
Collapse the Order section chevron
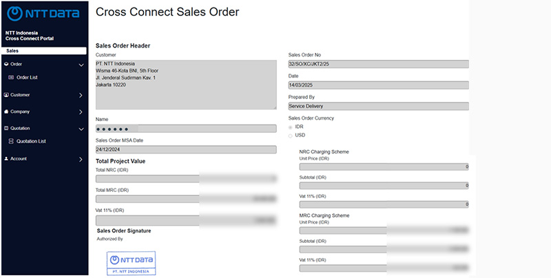(x=81, y=65)
